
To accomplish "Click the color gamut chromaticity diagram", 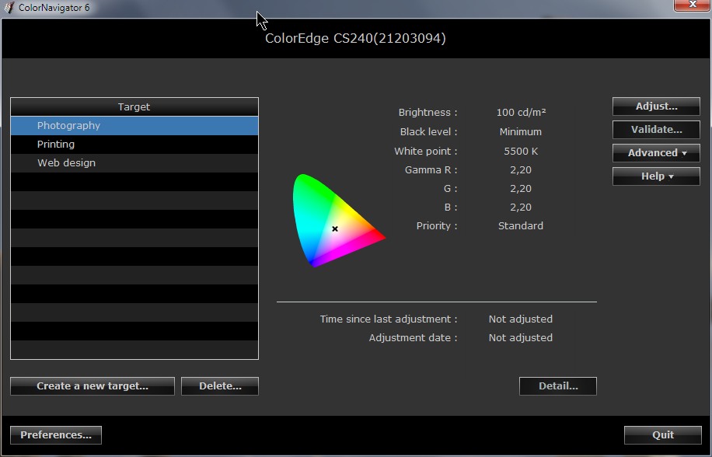I will pyautogui.click(x=338, y=221).
